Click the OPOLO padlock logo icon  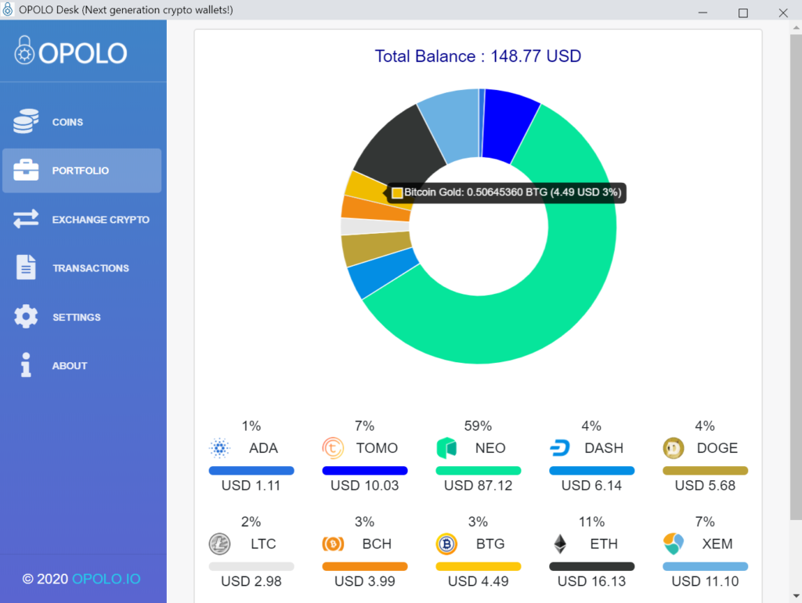[x=24, y=50]
